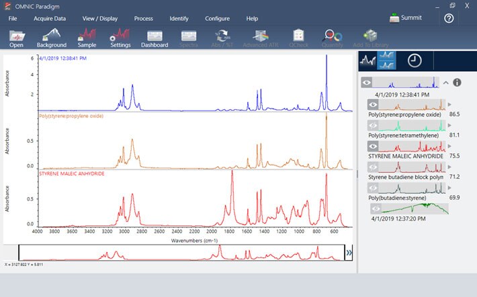477x297 pixels.
Task: Select Styrene butadiene block polymer match name
Action: pos(406,177)
